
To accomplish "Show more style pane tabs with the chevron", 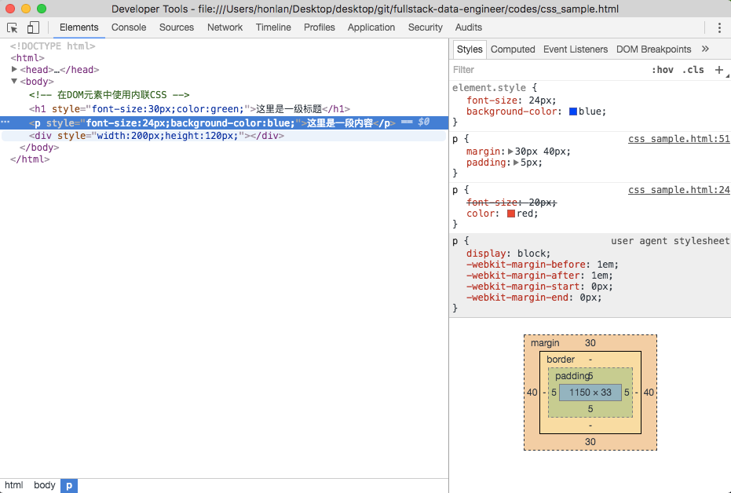I will pyautogui.click(x=705, y=49).
